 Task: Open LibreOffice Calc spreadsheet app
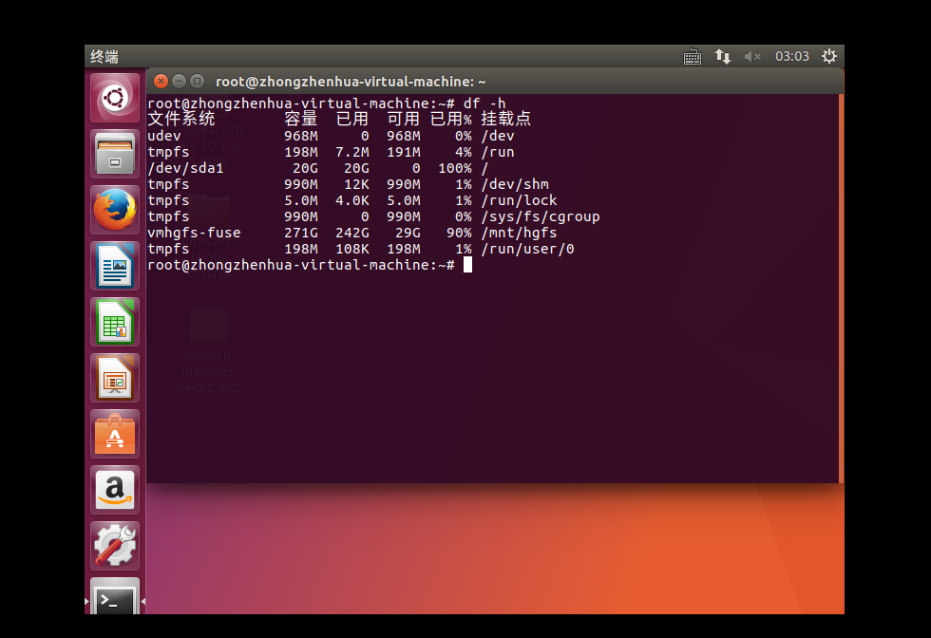tap(115, 322)
